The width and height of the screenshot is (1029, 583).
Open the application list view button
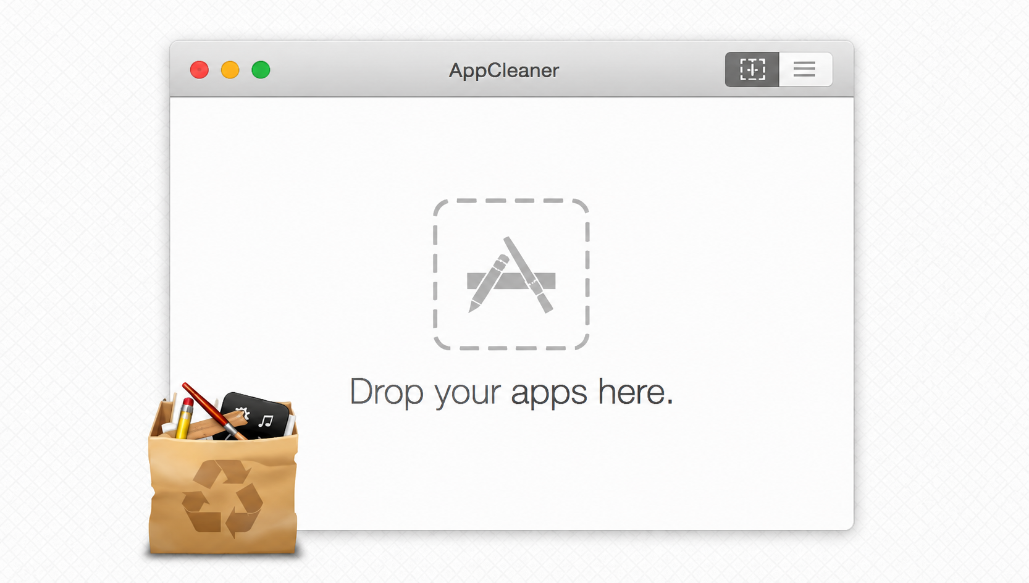805,69
